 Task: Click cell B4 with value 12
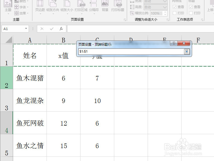(x=63, y=123)
